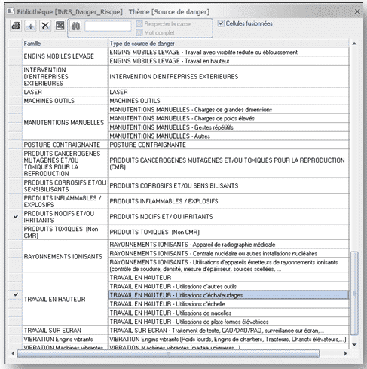Click the binoculars search icon
This screenshot has height=369, width=367.
click(x=75, y=26)
